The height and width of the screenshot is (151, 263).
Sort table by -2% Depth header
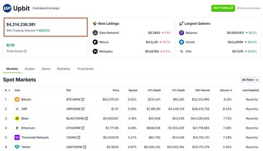pyautogui.click(x=178, y=90)
